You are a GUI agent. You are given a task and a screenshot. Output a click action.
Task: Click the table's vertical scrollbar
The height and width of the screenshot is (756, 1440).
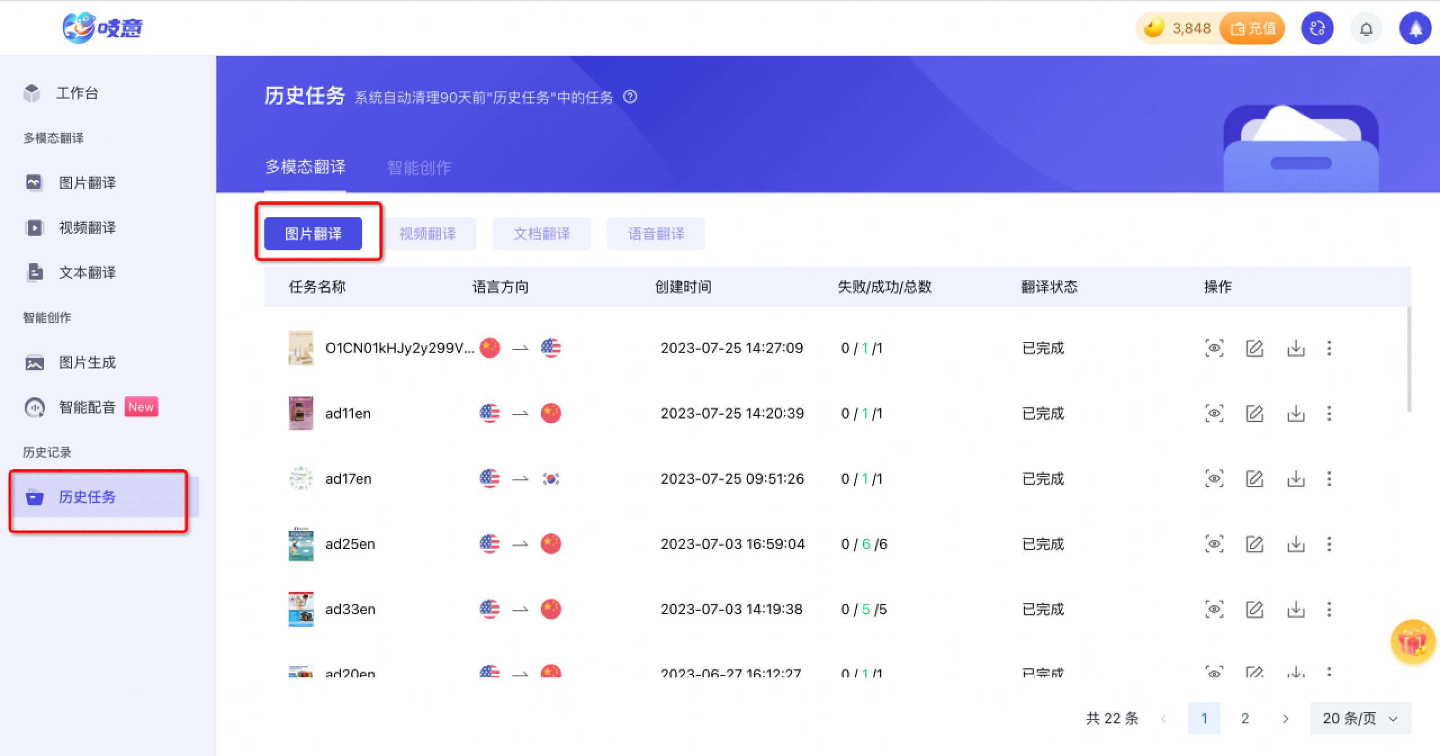click(x=1409, y=360)
